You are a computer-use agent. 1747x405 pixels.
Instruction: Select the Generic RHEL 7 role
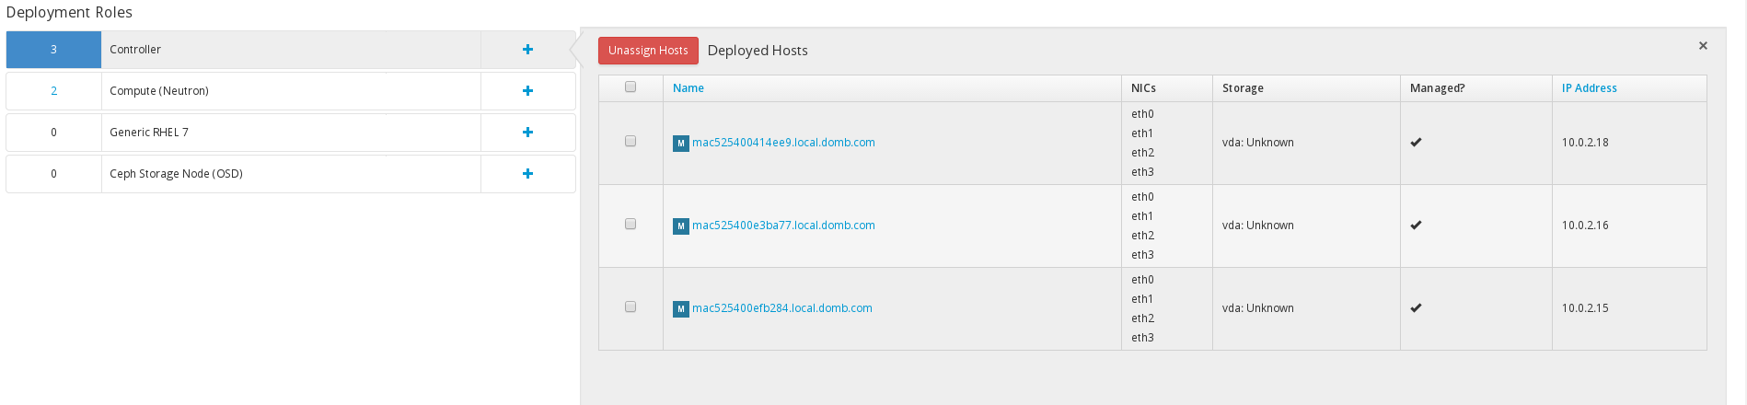pyautogui.click(x=149, y=133)
